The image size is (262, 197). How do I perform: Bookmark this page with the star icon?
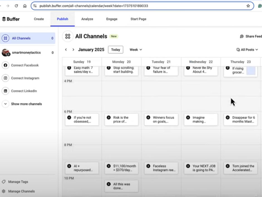[248, 6]
